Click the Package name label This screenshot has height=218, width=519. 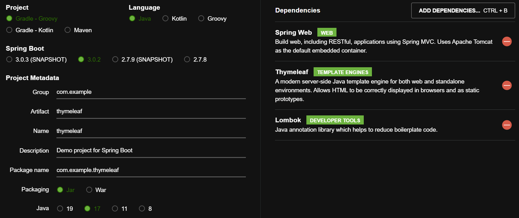pos(29,170)
